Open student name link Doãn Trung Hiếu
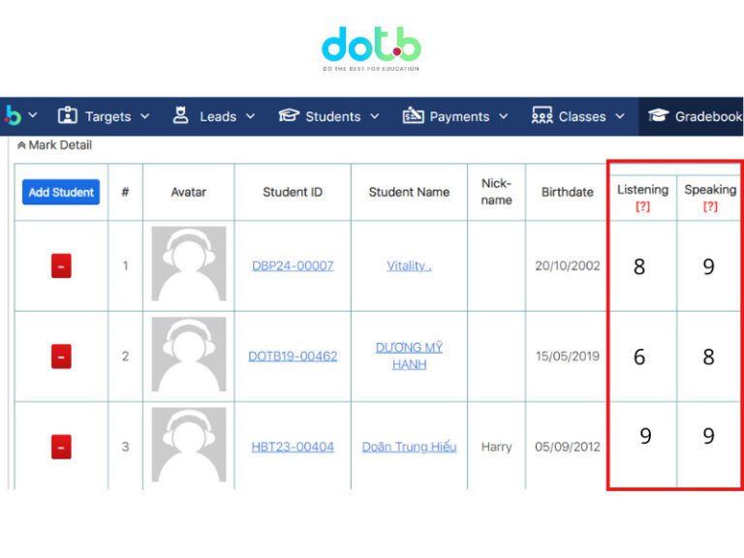The width and height of the screenshot is (744, 558). [x=409, y=447]
